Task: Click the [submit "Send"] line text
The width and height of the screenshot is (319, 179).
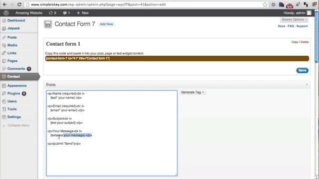Action: click(x=64, y=144)
